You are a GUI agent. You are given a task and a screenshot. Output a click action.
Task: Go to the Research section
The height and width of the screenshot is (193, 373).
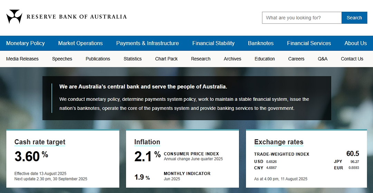click(201, 59)
